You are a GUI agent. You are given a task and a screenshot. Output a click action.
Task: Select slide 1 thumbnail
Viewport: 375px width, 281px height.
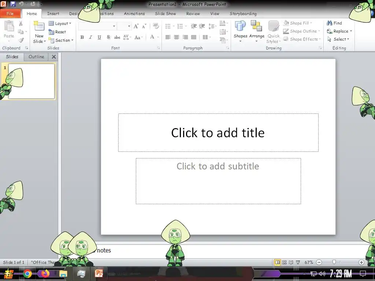point(31,81)
